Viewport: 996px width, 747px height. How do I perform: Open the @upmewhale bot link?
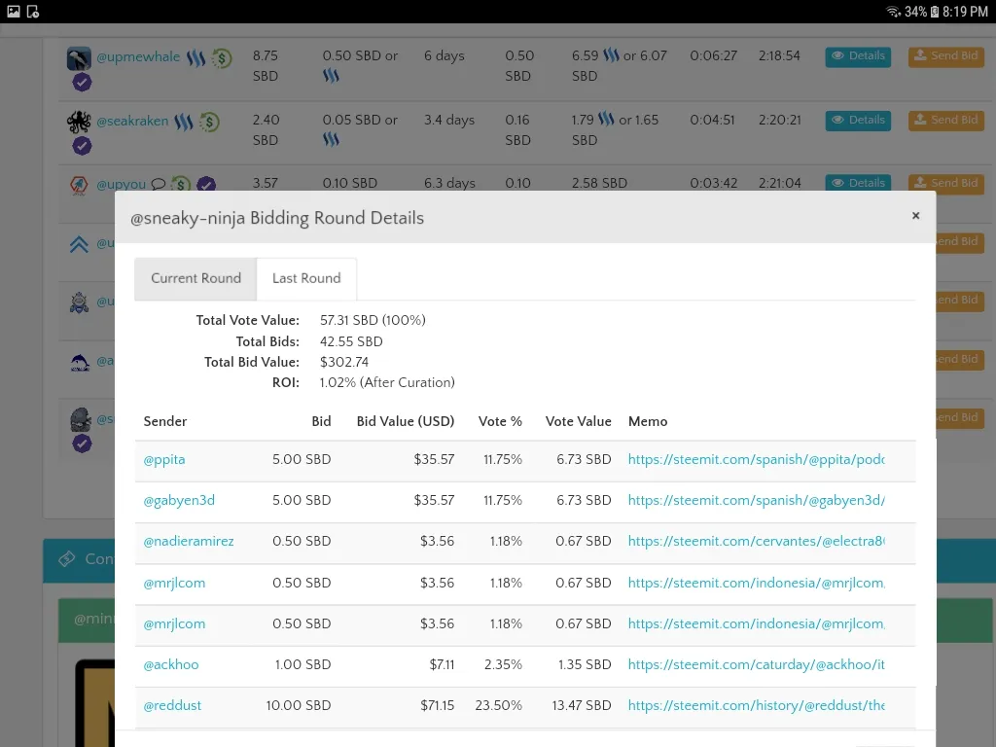pyautogui.click(x=138, y=57)
